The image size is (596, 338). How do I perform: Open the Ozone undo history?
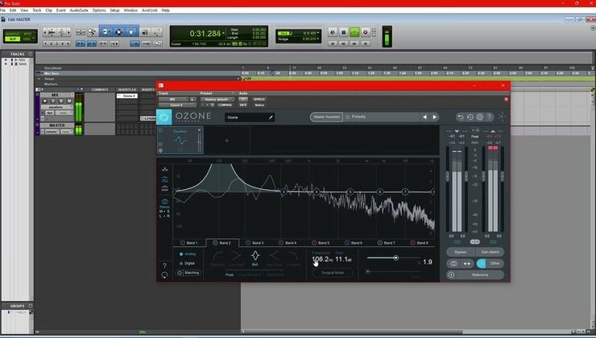tap(470, 117)
